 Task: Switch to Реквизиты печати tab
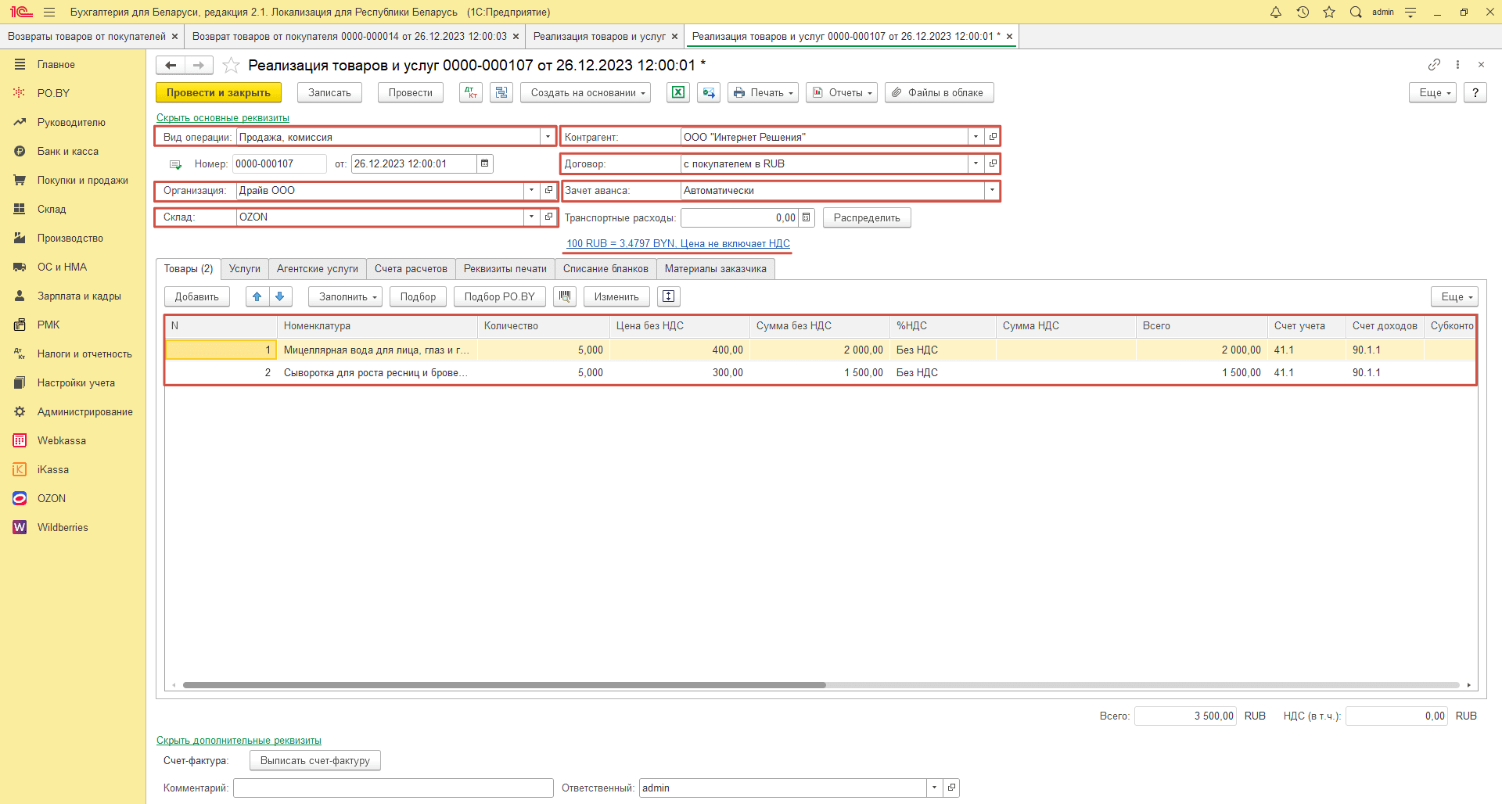(505, 268)
